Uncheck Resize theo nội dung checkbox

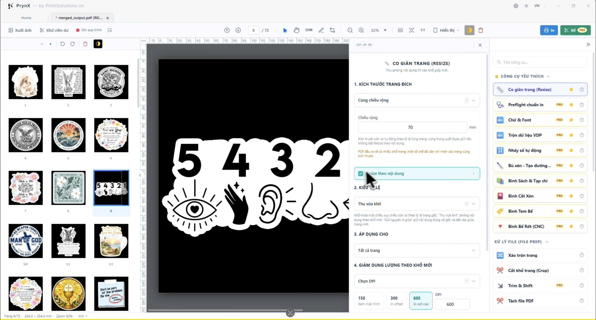pos(360,173)
